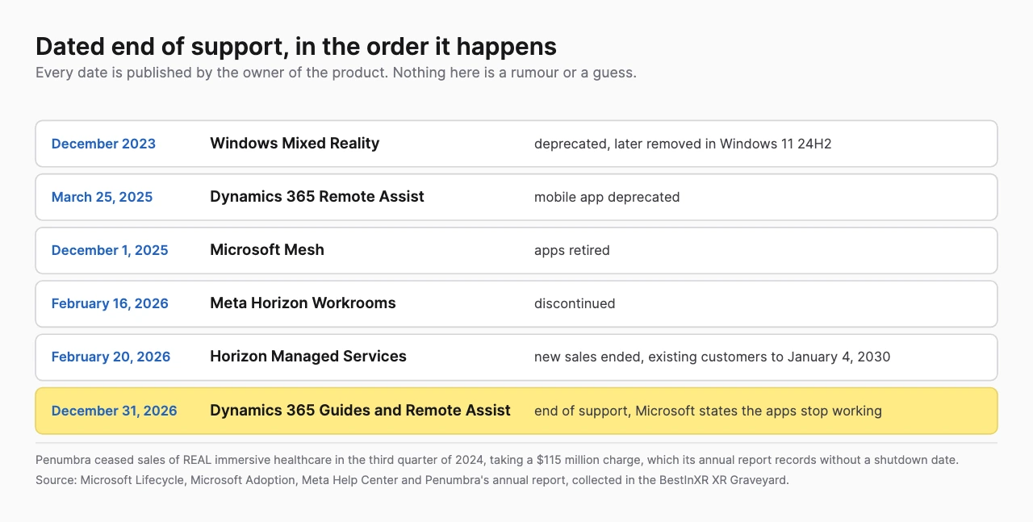Select the 'Horizon Managed Services' product name

(308, 357)
